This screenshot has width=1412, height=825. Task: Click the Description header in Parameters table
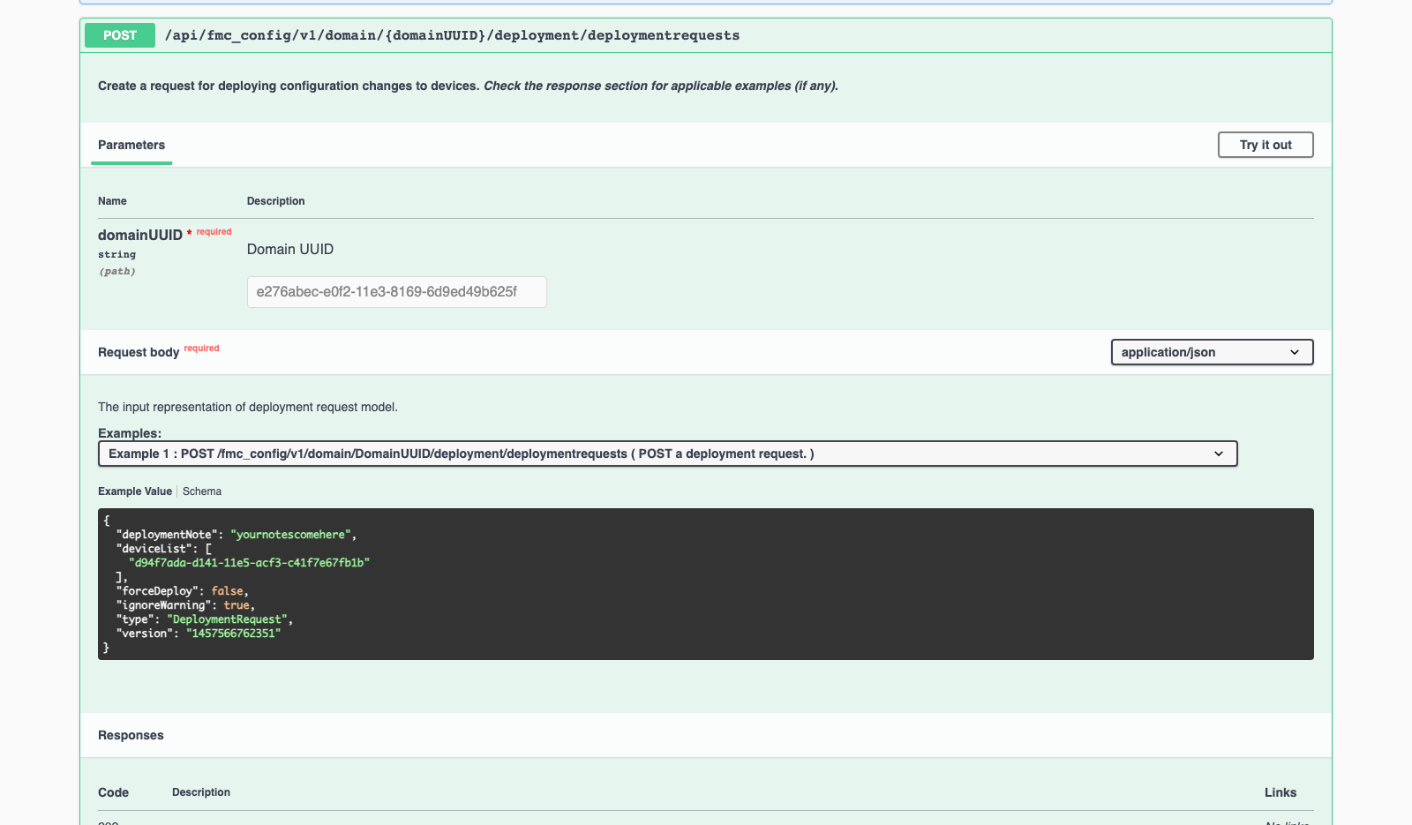276,201
